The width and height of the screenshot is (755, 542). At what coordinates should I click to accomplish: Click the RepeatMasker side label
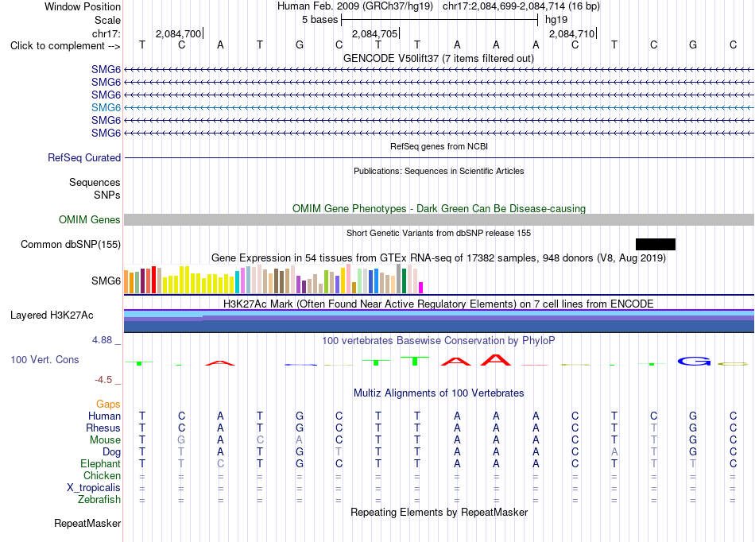tap(87, 523)
